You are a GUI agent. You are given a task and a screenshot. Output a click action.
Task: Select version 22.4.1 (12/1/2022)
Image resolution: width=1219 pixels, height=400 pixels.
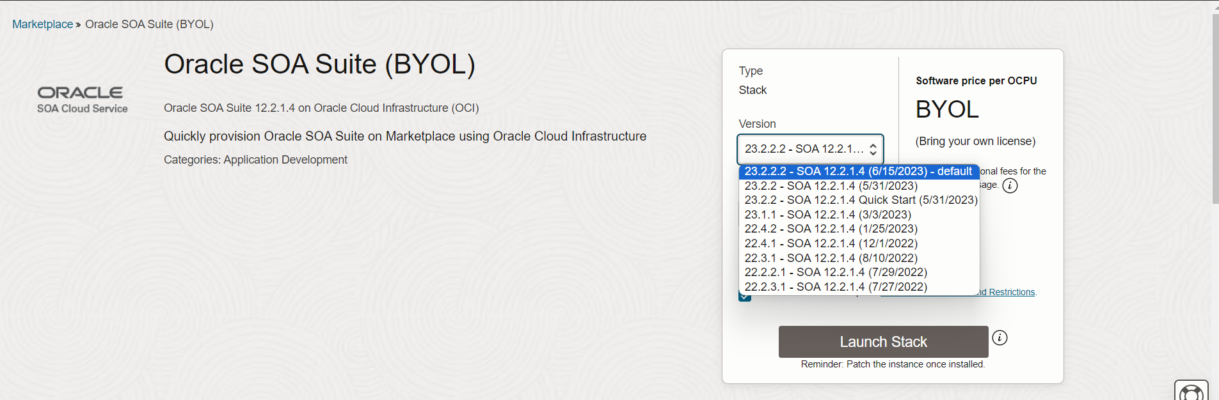pos(859,243)
